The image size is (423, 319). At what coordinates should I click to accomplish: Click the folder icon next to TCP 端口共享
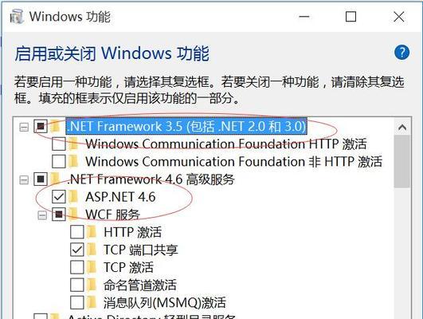click(92, 250)
